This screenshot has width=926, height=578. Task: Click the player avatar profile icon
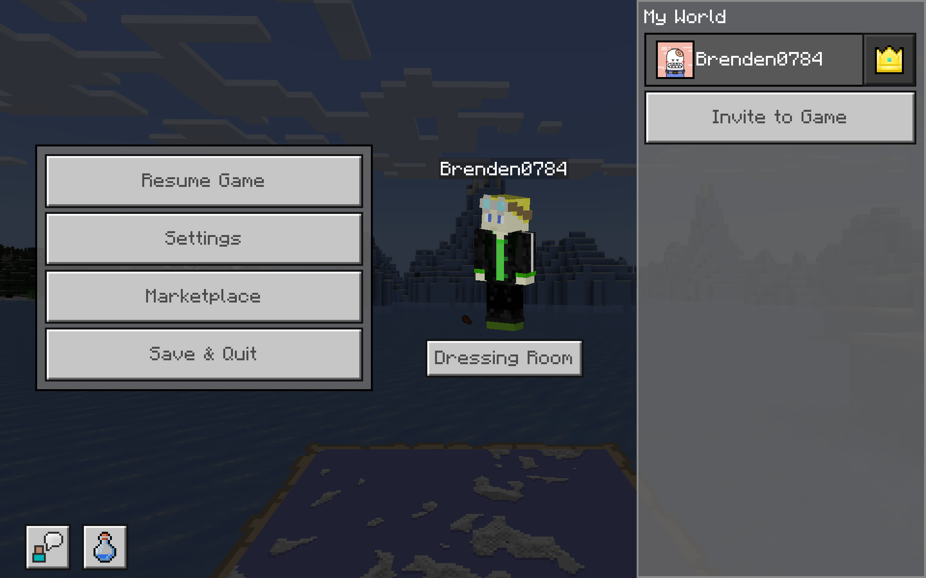675,59
